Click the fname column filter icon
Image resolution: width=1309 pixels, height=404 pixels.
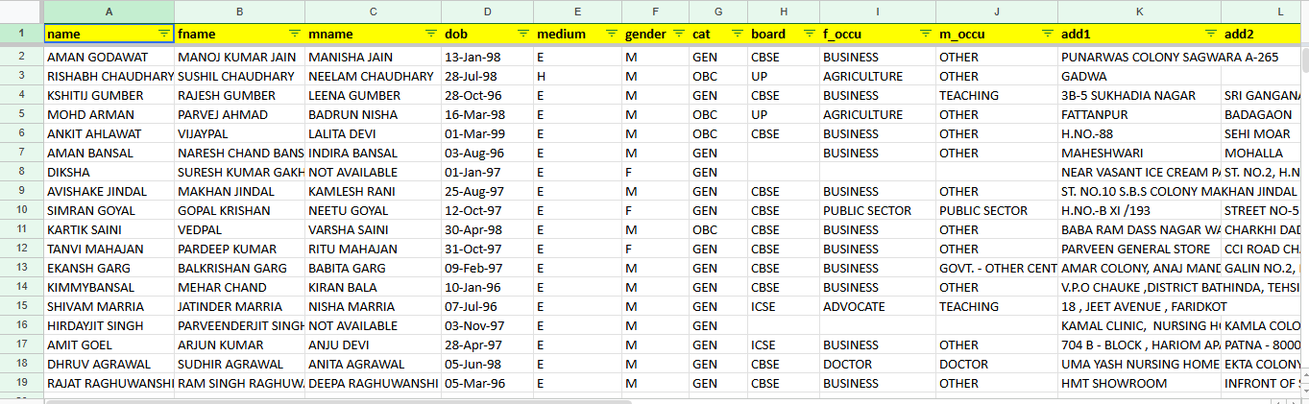[295, 34]
